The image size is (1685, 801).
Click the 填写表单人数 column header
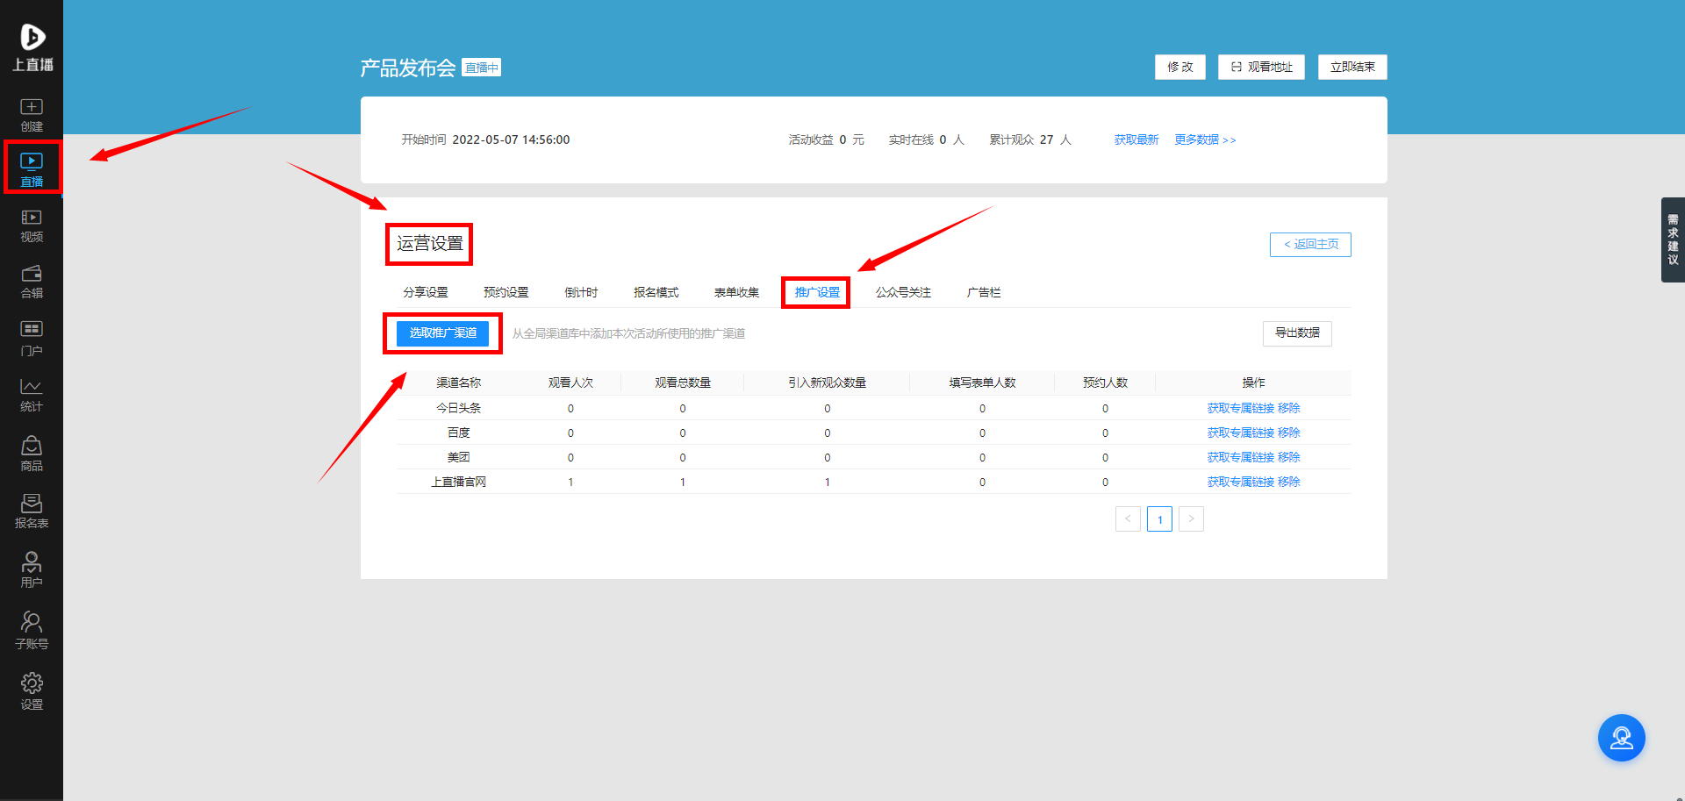click(x=982, y=383)
